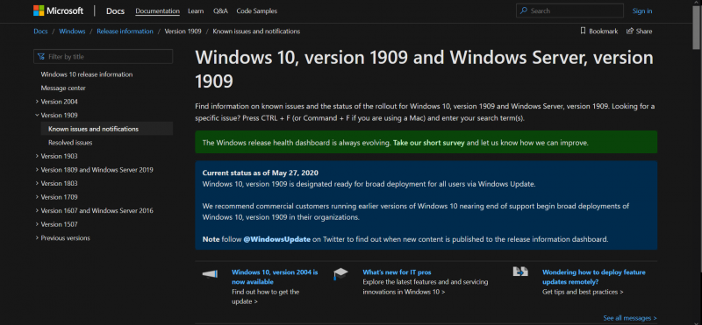The height and width of the screenshot is (325, 702).
Task: Click the search magnifier icon
Action: point(524,11)
